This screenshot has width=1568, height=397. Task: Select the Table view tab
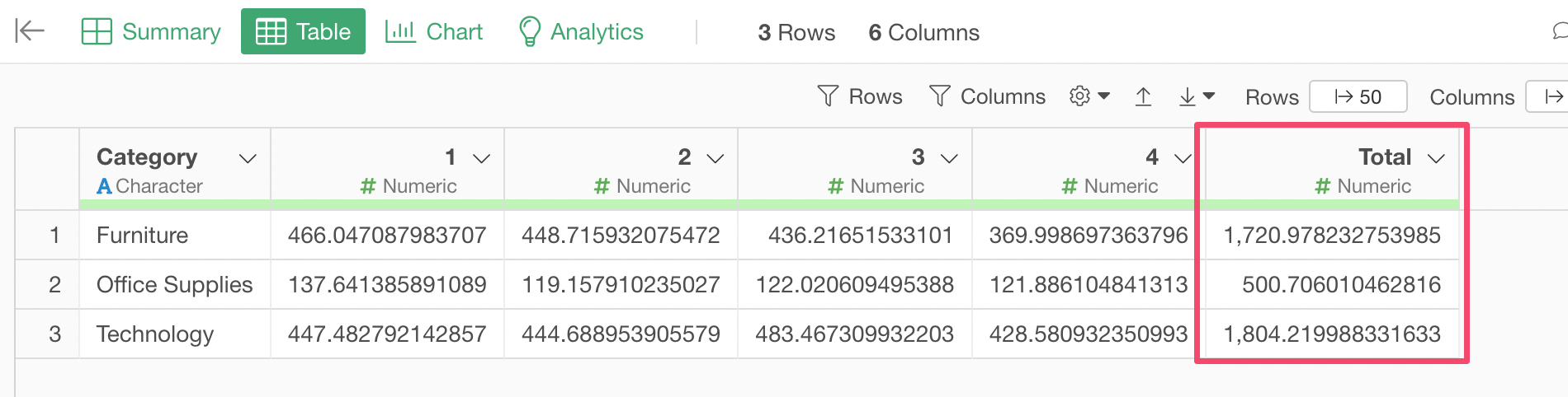click(x=303, y=31)
